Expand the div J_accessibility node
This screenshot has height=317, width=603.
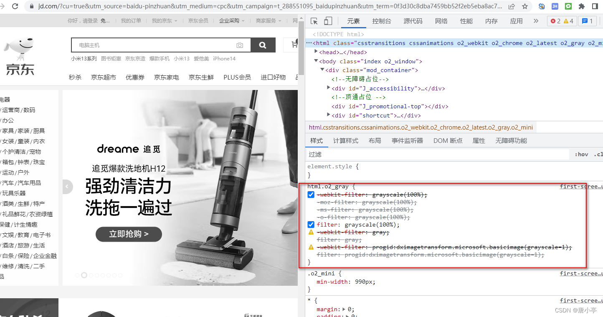tap(329, 88)
